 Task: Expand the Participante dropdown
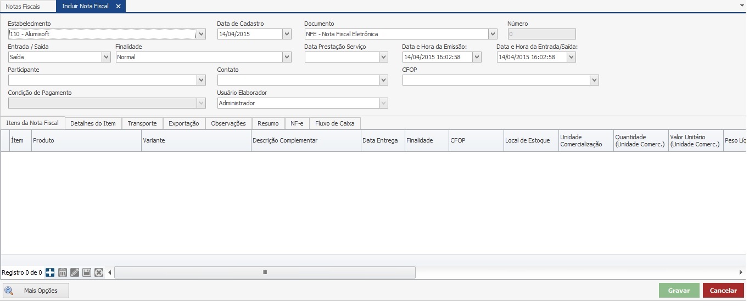[x=201, y=80]
